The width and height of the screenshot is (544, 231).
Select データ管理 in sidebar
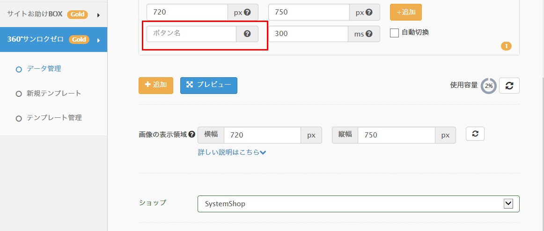click(44, 69)
